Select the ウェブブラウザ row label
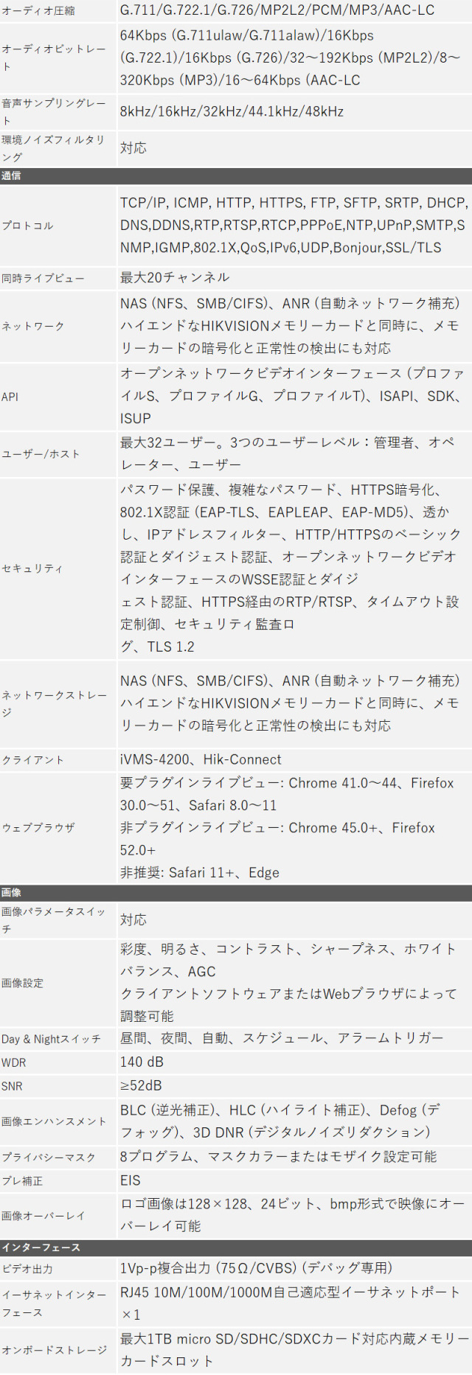This screenshot has width=472, height=1375. coord(38,828)
